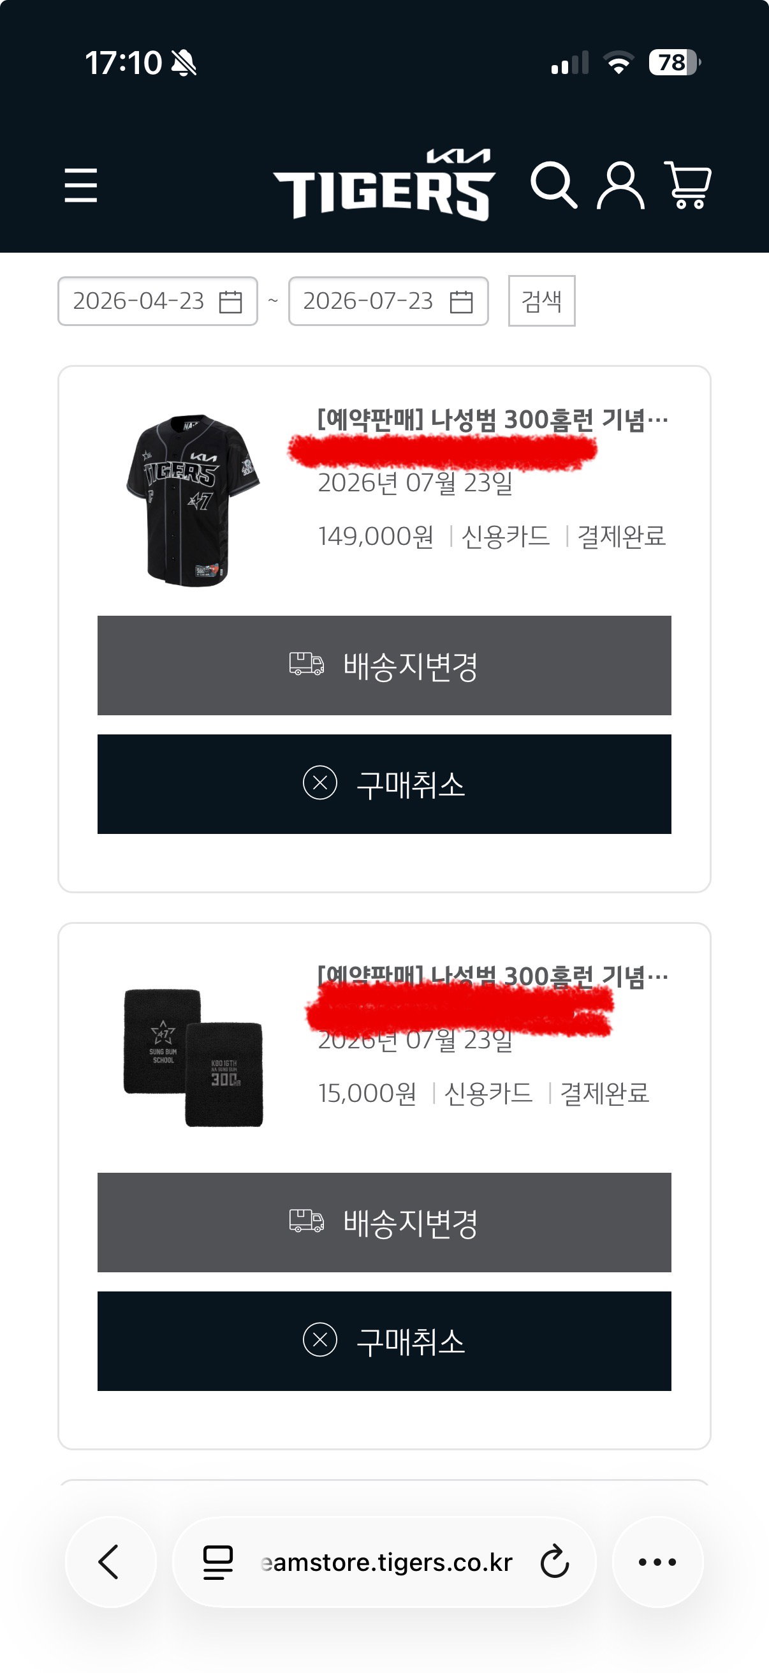769x1673 pixels.
Task: Cancel the 15,000원 wristband purchase
Action: click(x=384, y=1342)
